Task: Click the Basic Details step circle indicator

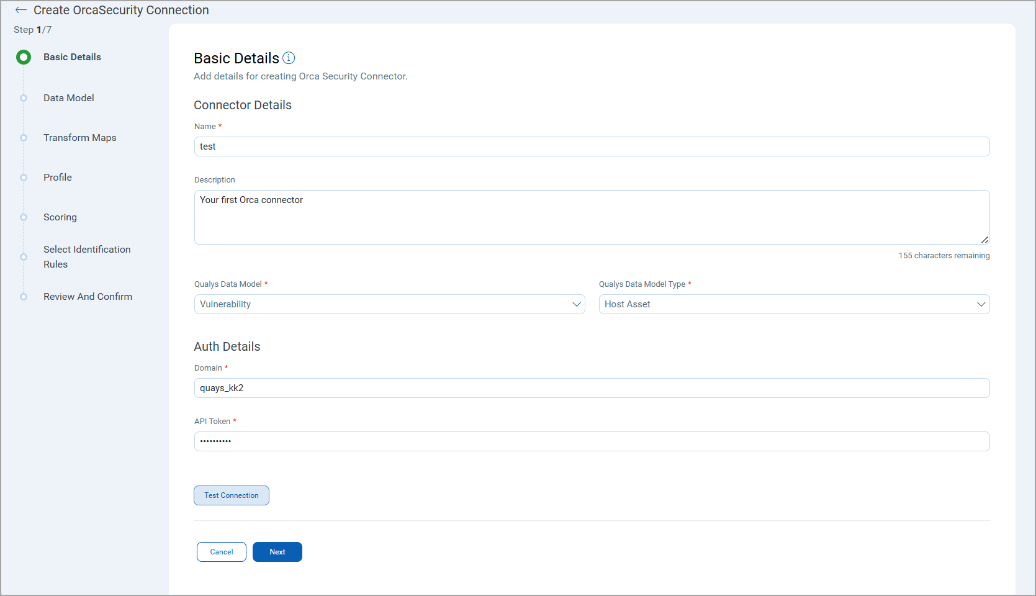Action: point(24,57)
